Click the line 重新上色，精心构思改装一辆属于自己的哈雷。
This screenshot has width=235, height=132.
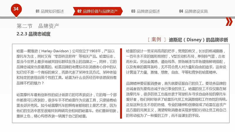coord(52,116)
